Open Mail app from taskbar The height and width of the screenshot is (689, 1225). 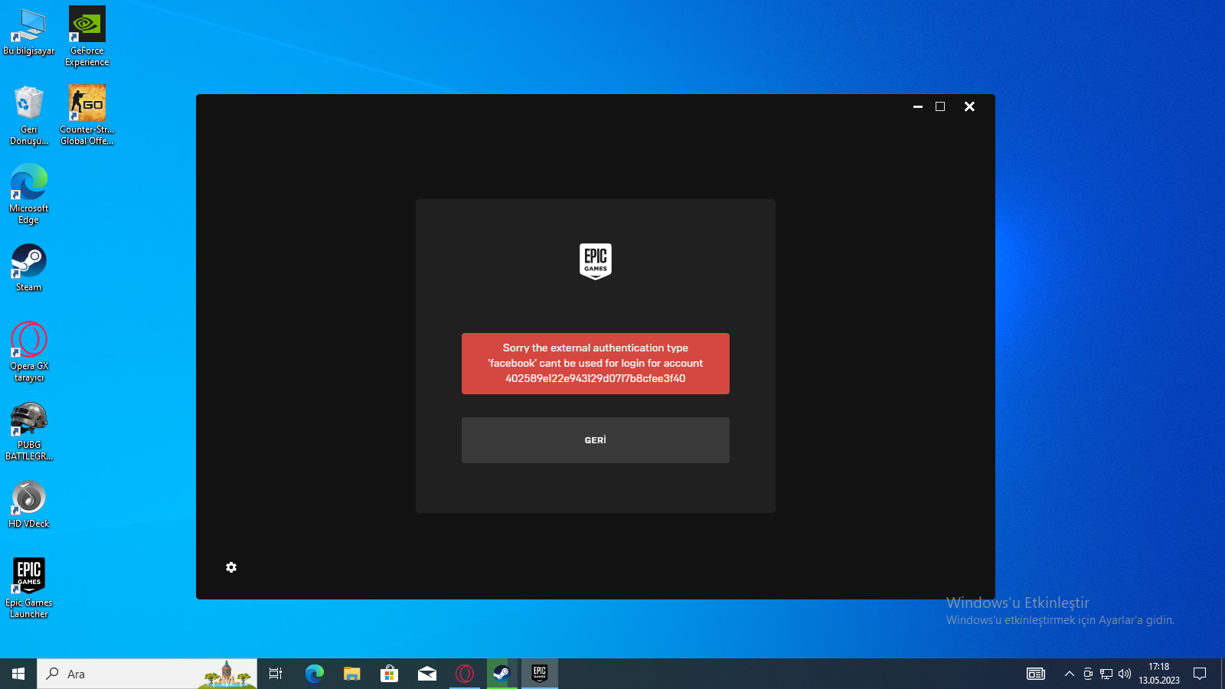(427, 674)
